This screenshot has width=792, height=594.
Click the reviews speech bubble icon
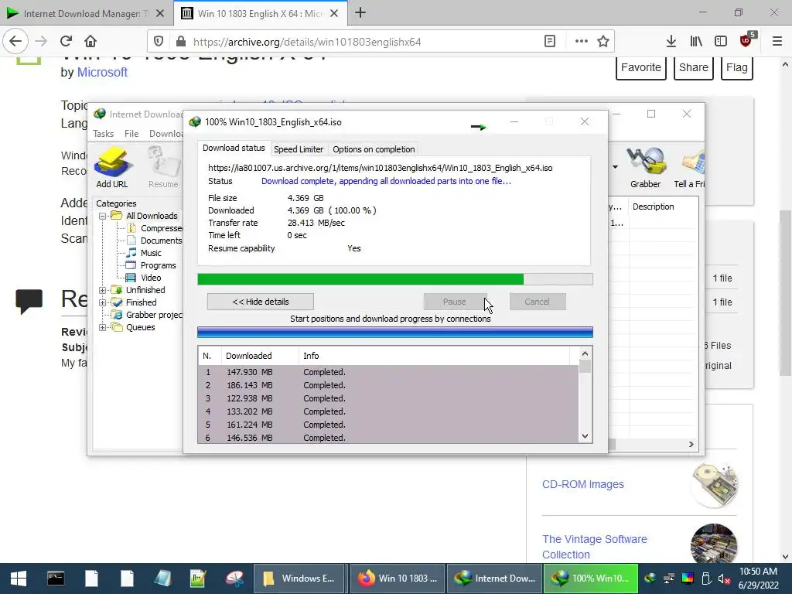[29, 302]
